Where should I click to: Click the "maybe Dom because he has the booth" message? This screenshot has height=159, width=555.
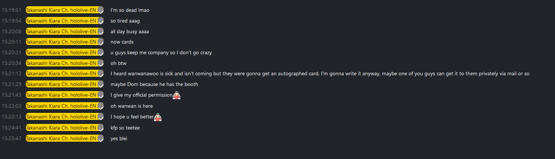(154, 84)
